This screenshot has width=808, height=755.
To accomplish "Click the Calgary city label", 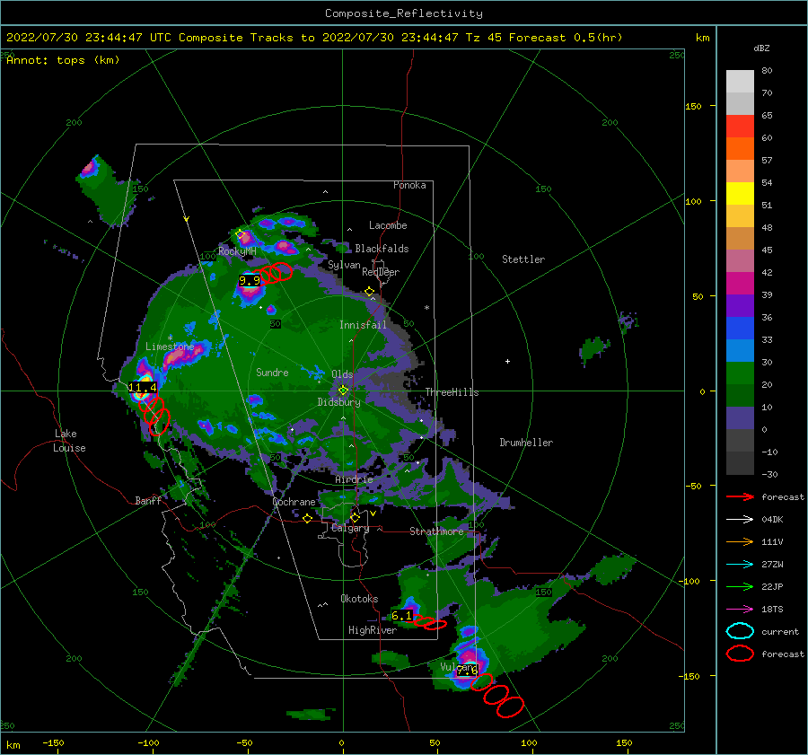I will pos(350,528).
